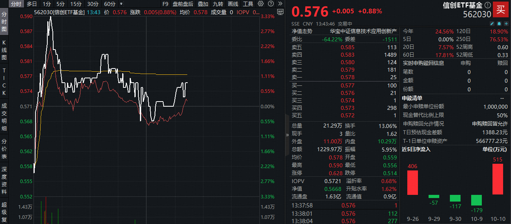The height and width of the screenshot is (224, 511).
Task: Switch to the 多日 multi-day tab
Action: point(32,4)
